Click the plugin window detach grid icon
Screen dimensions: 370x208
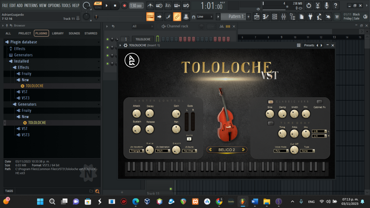(x=299, y=45)
